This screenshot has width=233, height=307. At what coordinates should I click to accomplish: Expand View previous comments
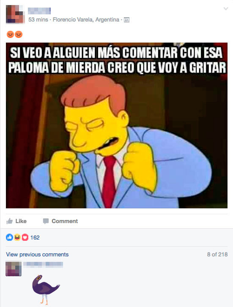[37, 254]
